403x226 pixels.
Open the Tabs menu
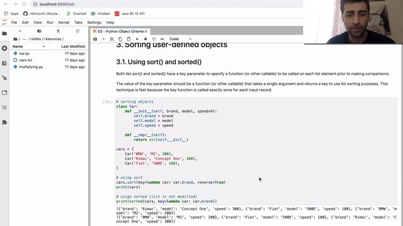tap(78, 23)
